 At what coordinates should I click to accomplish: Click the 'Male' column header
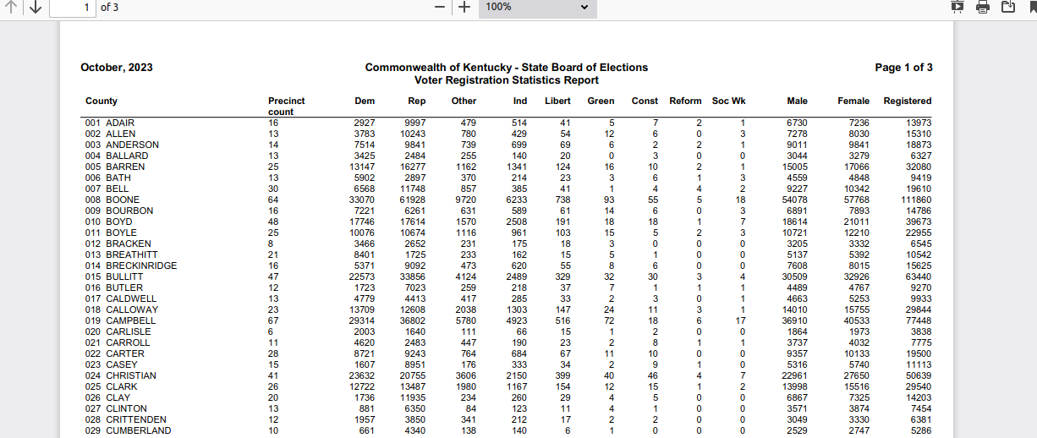tap(797, 101)
